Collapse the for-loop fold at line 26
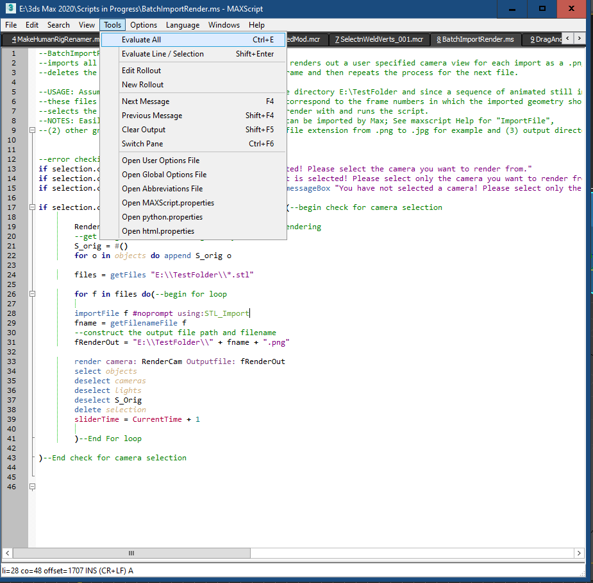Screen dimensions: 593x583 pos(32,293)
